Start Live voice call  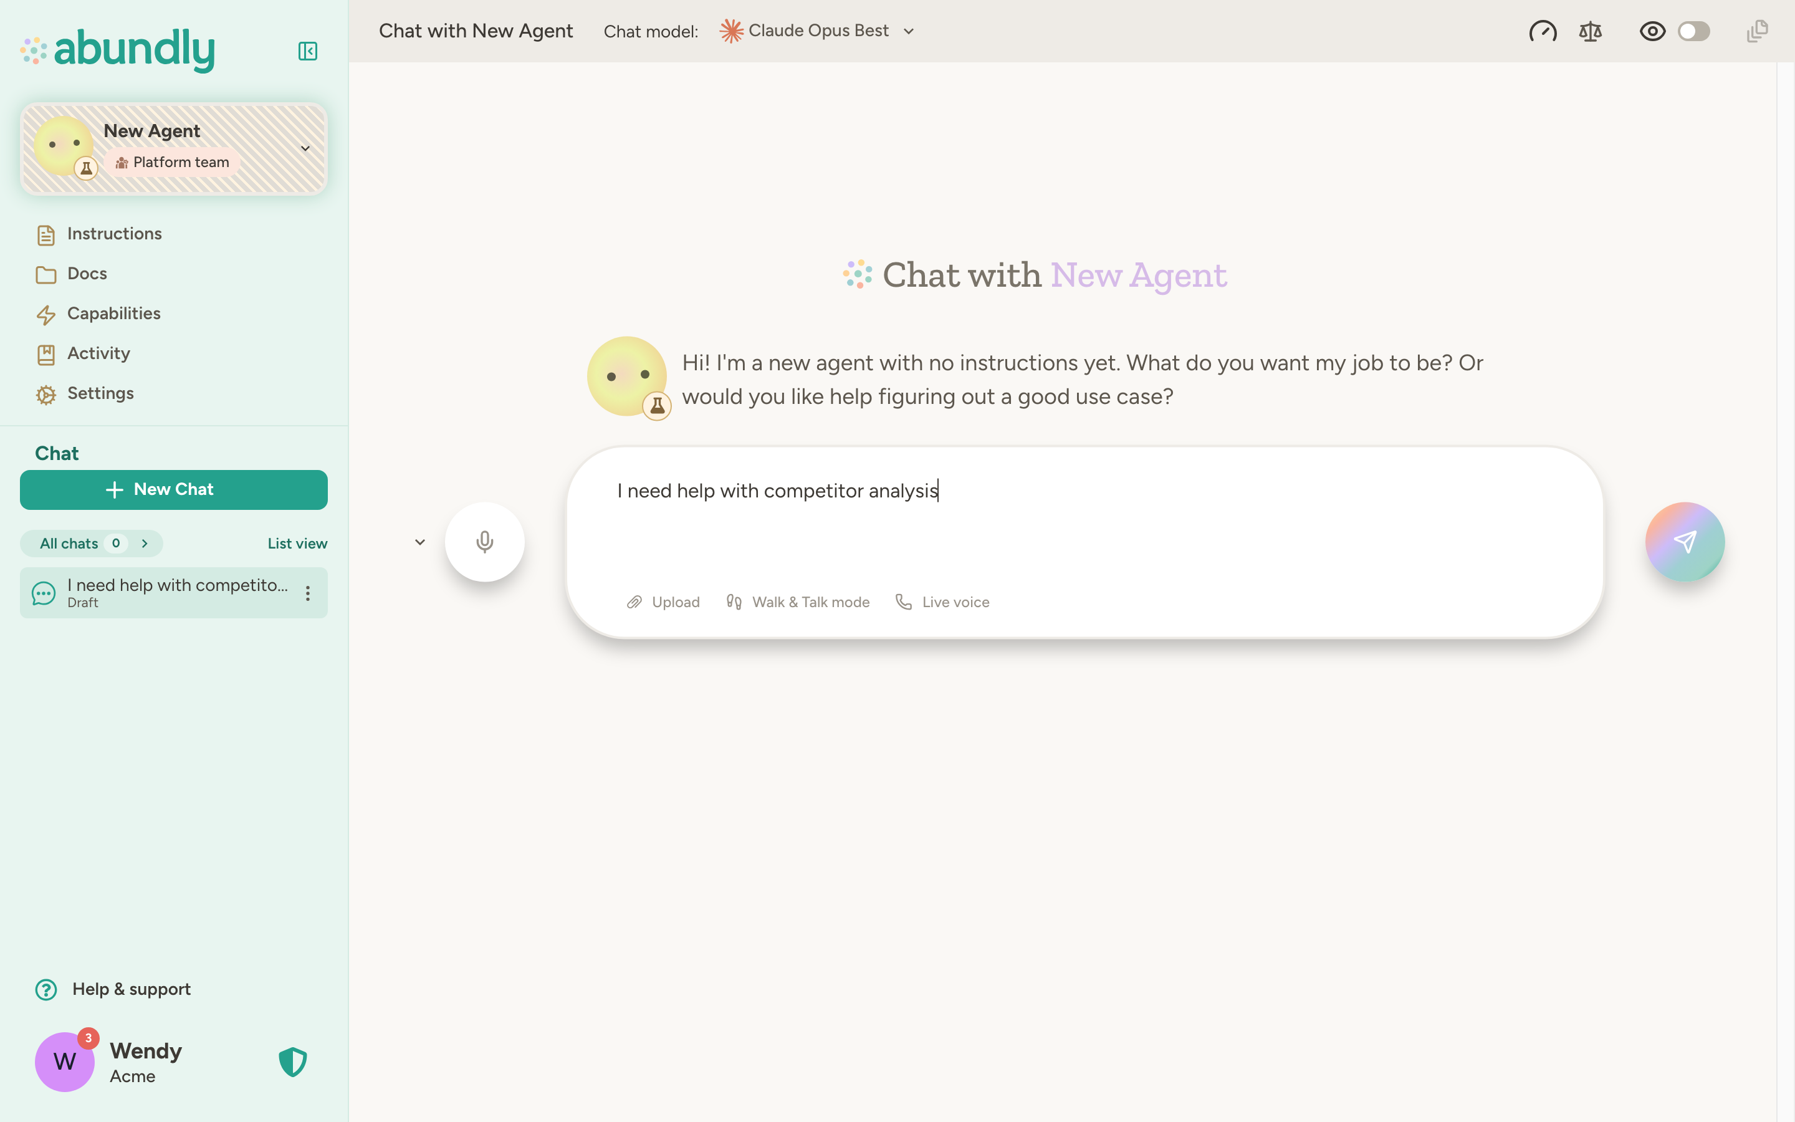click(x=942, y=602)
